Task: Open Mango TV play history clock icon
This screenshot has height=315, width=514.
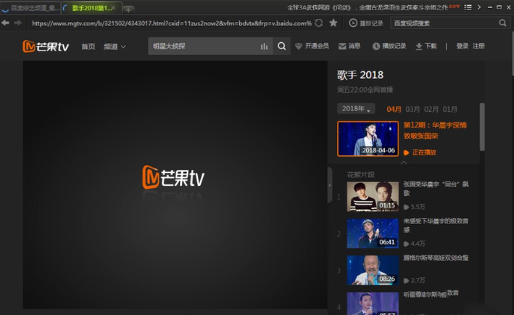Action: tap(376, 46)
